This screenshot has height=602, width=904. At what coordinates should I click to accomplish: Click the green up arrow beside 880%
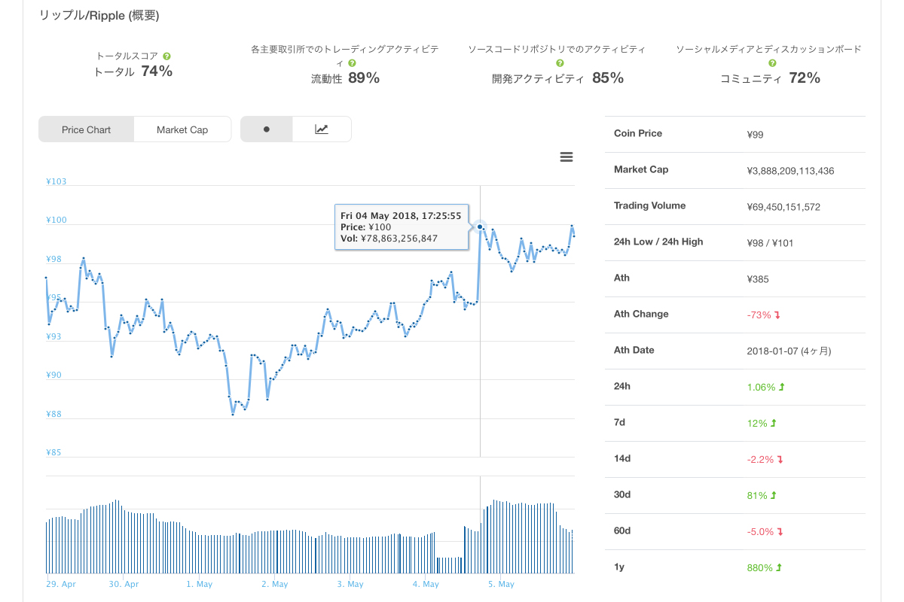click(779, 567)
